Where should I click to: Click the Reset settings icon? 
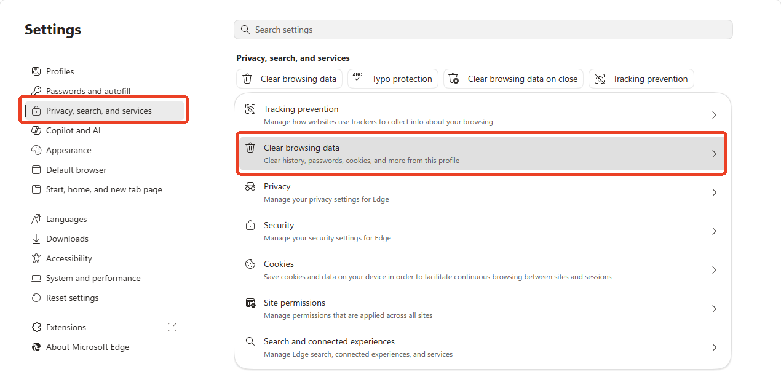tap(36, 298)
